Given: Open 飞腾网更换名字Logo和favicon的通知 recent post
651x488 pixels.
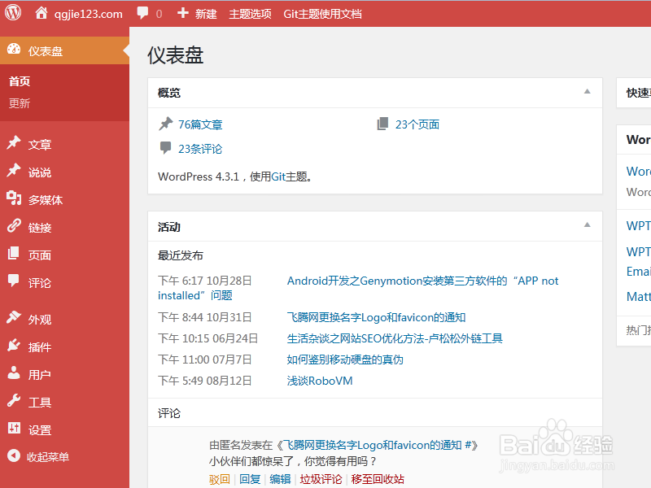Looking at the screenshot, I should [x=376, y=317].
